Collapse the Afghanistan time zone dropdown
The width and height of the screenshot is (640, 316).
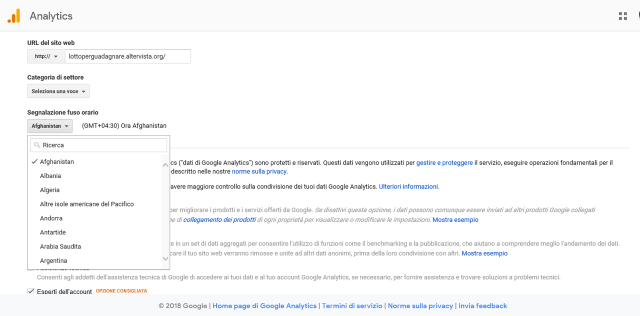pos(50,126)
